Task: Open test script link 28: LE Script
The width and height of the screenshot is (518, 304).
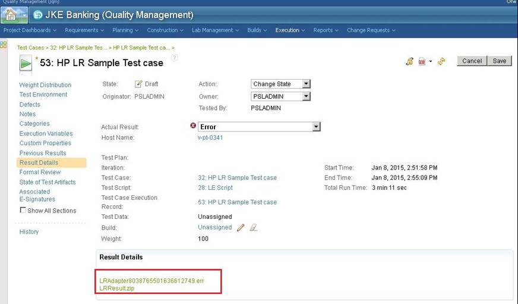Action: point(215,187)
